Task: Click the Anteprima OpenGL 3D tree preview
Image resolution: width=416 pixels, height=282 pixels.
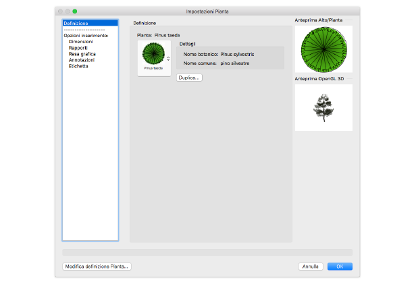Action: pyautogui.click(x=323, y=108)
